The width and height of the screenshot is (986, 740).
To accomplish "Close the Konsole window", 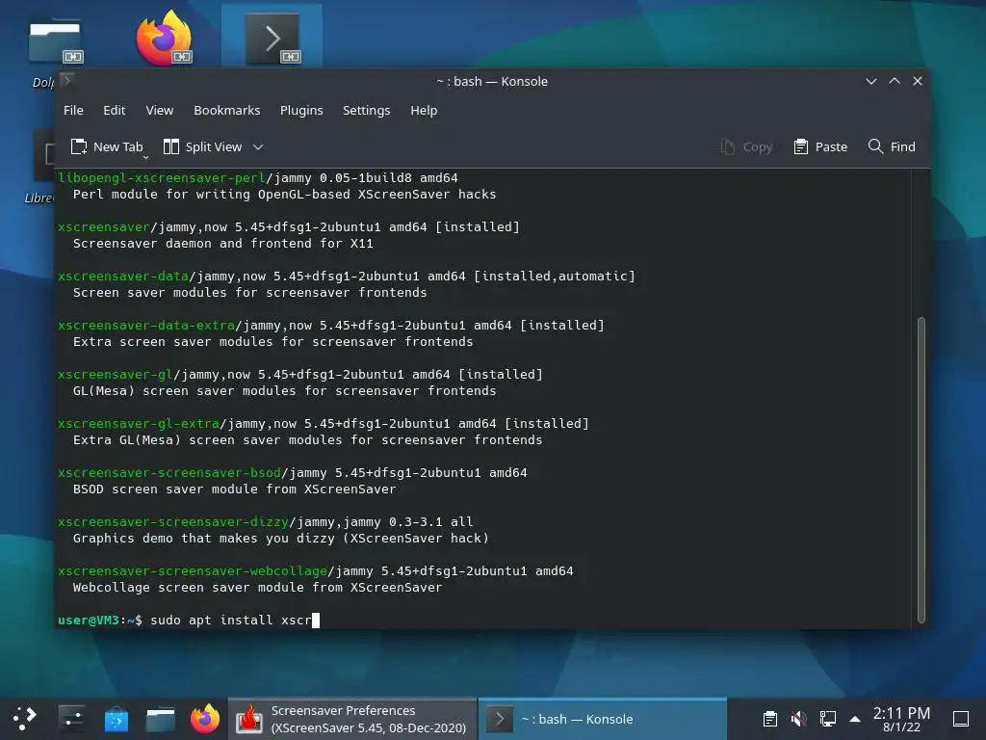I will [918, 81].
